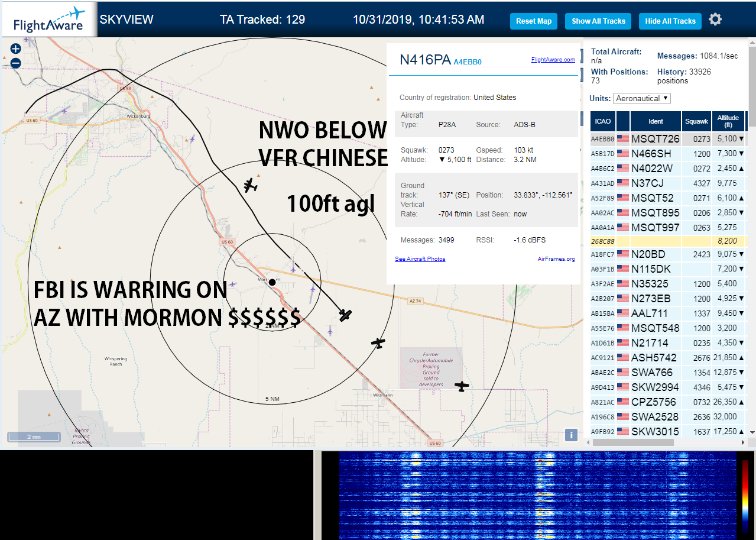Select the MSQT997 aircraft row
756x540 pixels.
pyautogui.click(x=668, y=227)
